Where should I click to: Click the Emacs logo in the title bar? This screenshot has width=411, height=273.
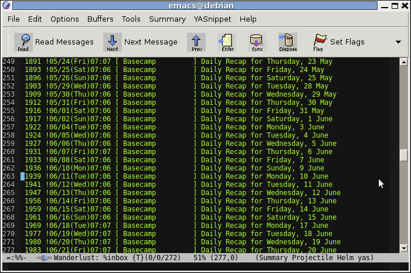click(x=6, y=5)
